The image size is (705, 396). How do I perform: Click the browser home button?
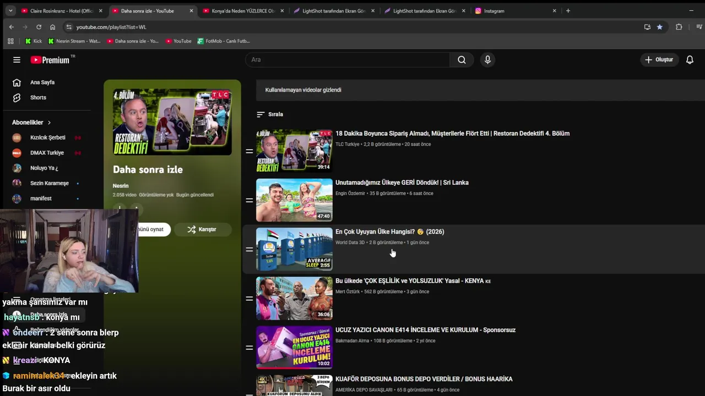coord(52,27)
